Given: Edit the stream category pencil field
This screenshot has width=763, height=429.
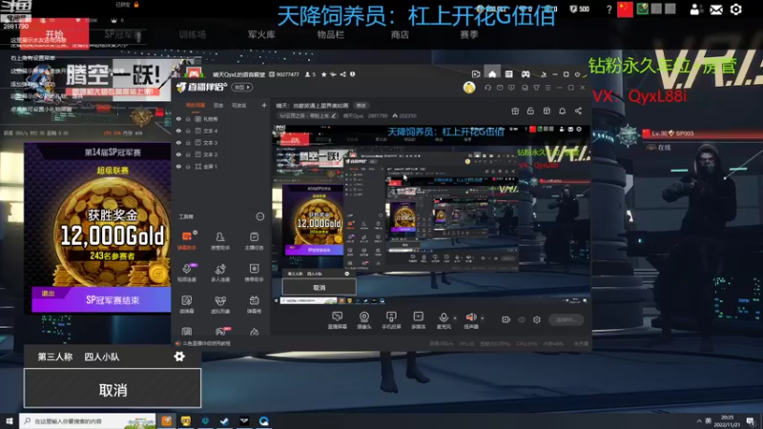Looking at the screenshot, I should pos(307,115).
